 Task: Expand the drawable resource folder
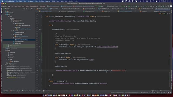point(7,52)
